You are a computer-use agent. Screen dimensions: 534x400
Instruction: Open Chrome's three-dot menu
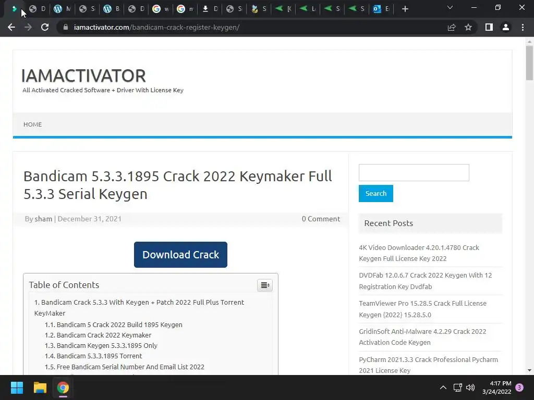click(523, 27)
